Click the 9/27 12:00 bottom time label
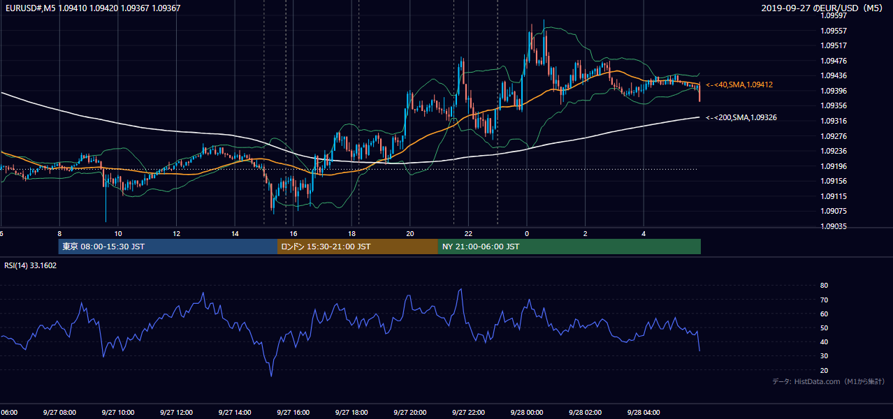The height and width of the screenshot is (419, 893). click(x=175, y=412)
